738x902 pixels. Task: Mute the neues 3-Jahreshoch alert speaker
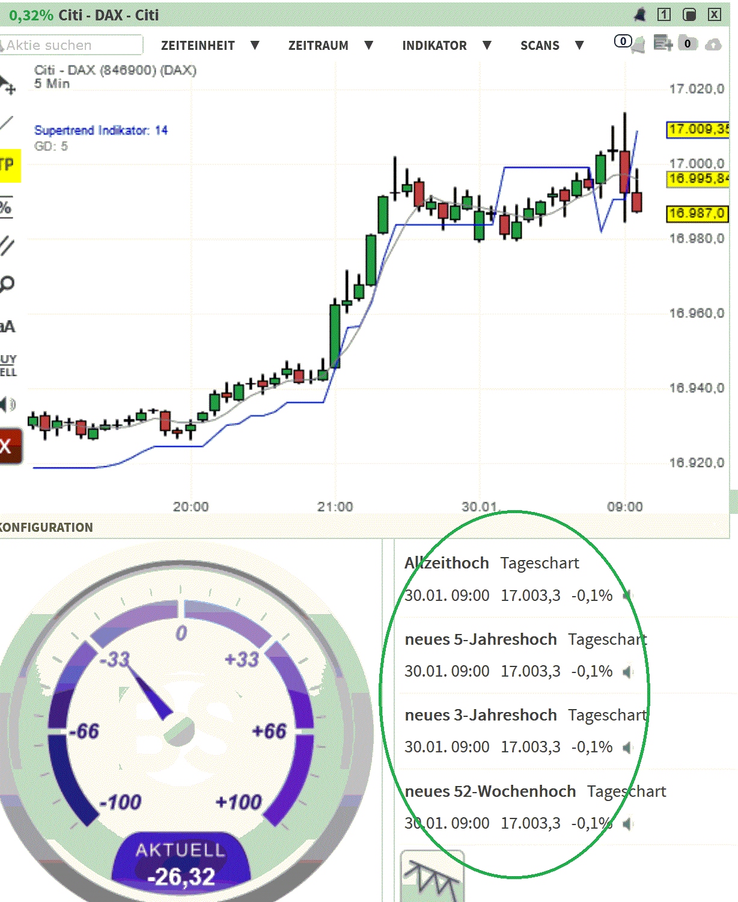click(627, 748)
